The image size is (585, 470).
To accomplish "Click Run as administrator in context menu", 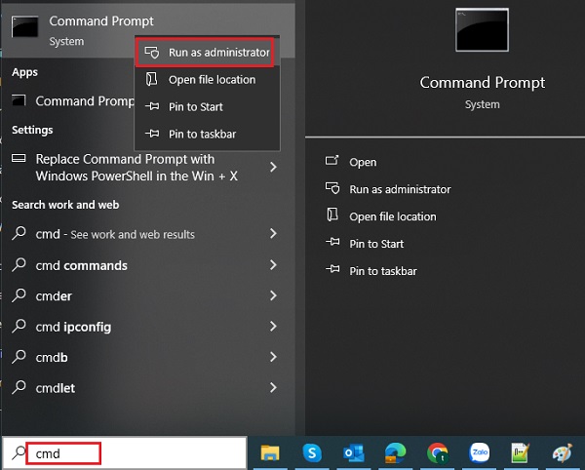I will coord(205,53).
